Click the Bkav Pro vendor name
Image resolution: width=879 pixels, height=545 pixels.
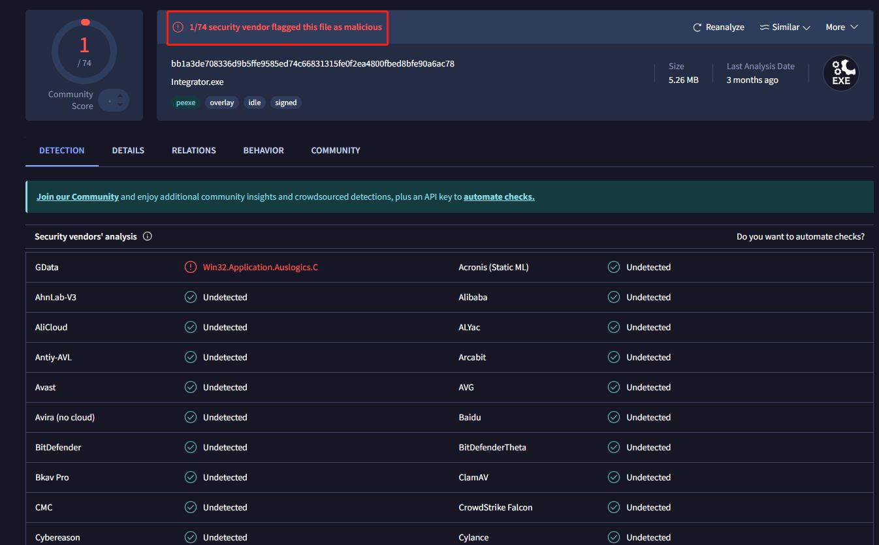(x=52, y=477)
